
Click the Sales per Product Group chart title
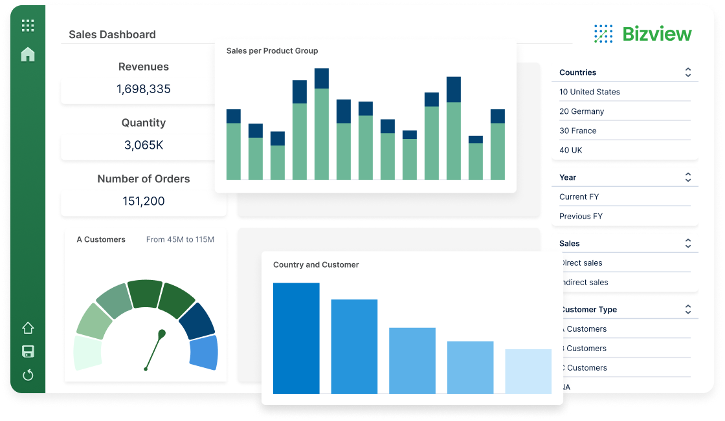click(x=271, y=50)
